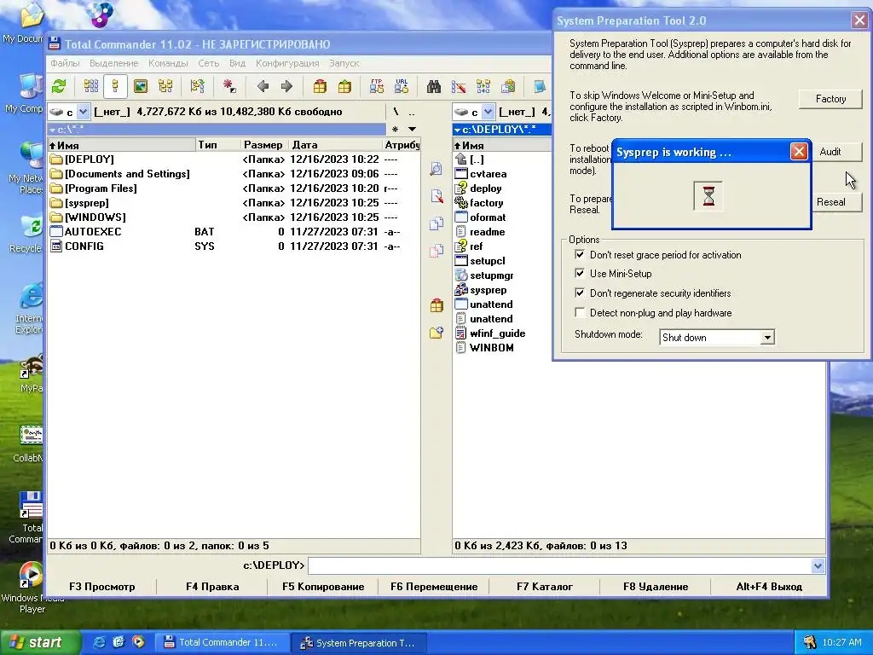Toggle Don't regenerate security identifiers checkbox
Screen dimensions: 873x655
click(x=580, y=293)
